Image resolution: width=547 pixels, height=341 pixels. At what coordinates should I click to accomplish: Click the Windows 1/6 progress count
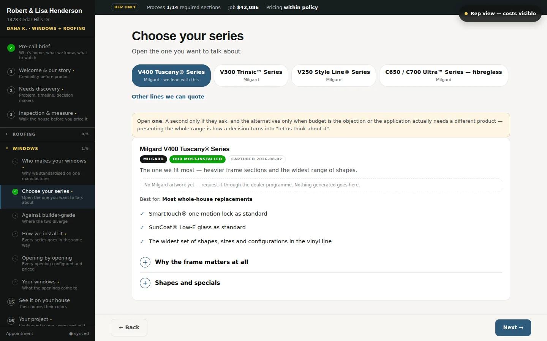[x=85, y=149]
